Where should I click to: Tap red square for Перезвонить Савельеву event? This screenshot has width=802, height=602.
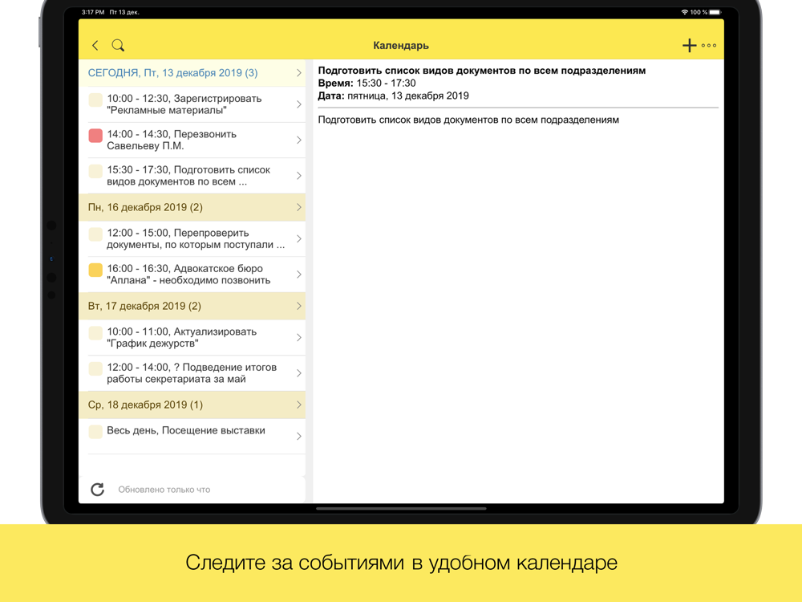(x=95, y=136)
